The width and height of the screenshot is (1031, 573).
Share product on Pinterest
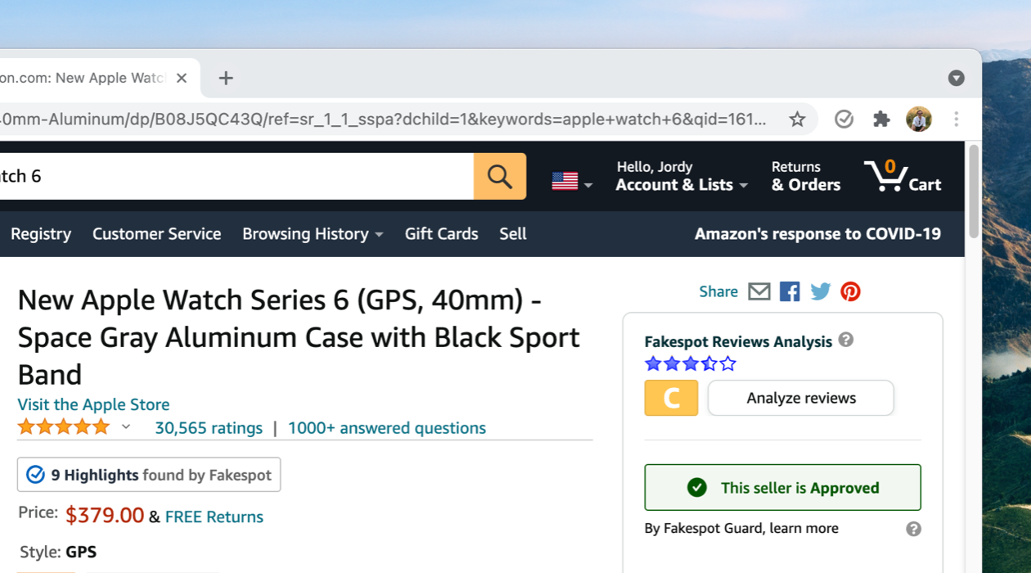851,291
